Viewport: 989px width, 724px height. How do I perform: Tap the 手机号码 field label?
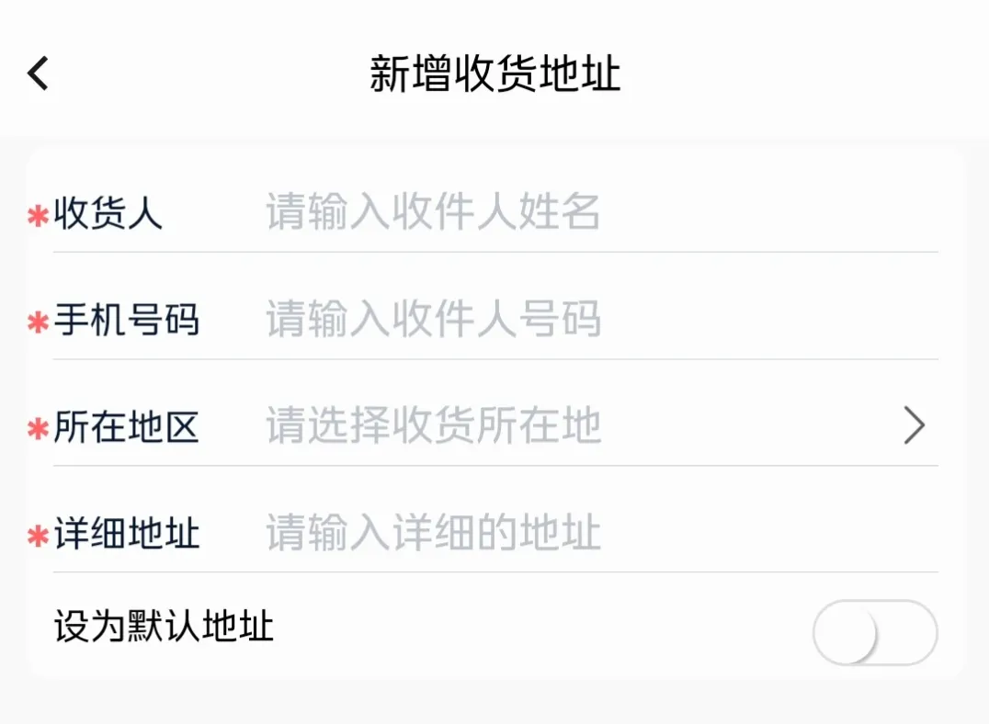click(127, 321)
